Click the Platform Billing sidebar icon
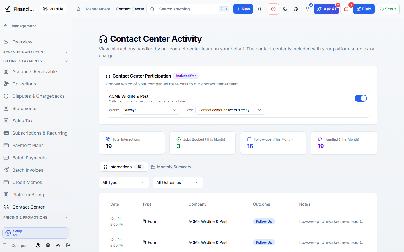Viewport: 404px width, 252px height. pyautogui.click(x=6, y=195)
